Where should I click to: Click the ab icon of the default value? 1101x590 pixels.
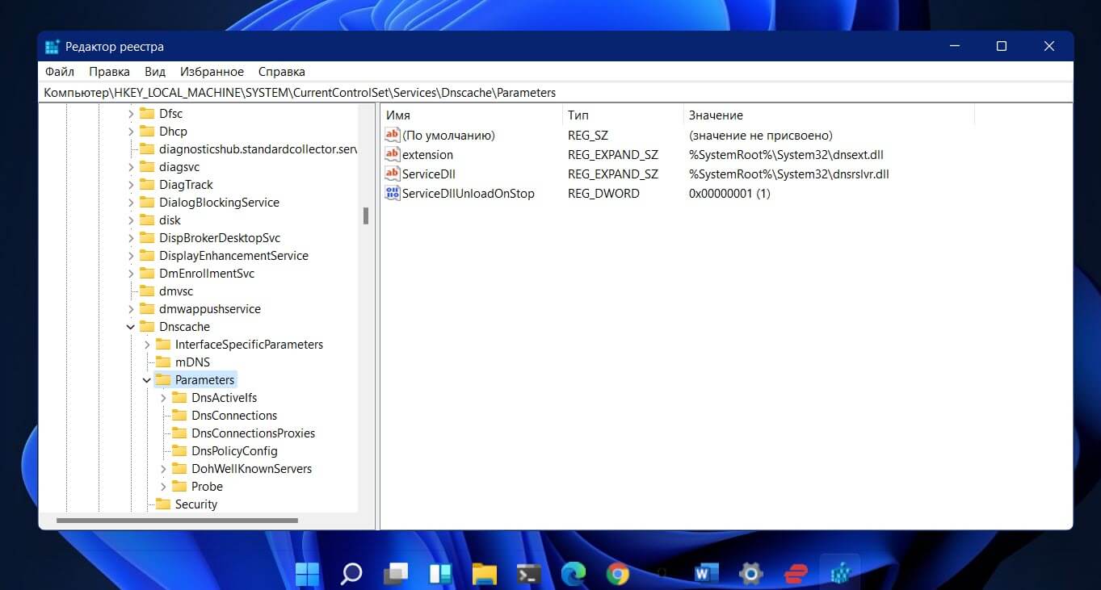click(x=393, y=135)
